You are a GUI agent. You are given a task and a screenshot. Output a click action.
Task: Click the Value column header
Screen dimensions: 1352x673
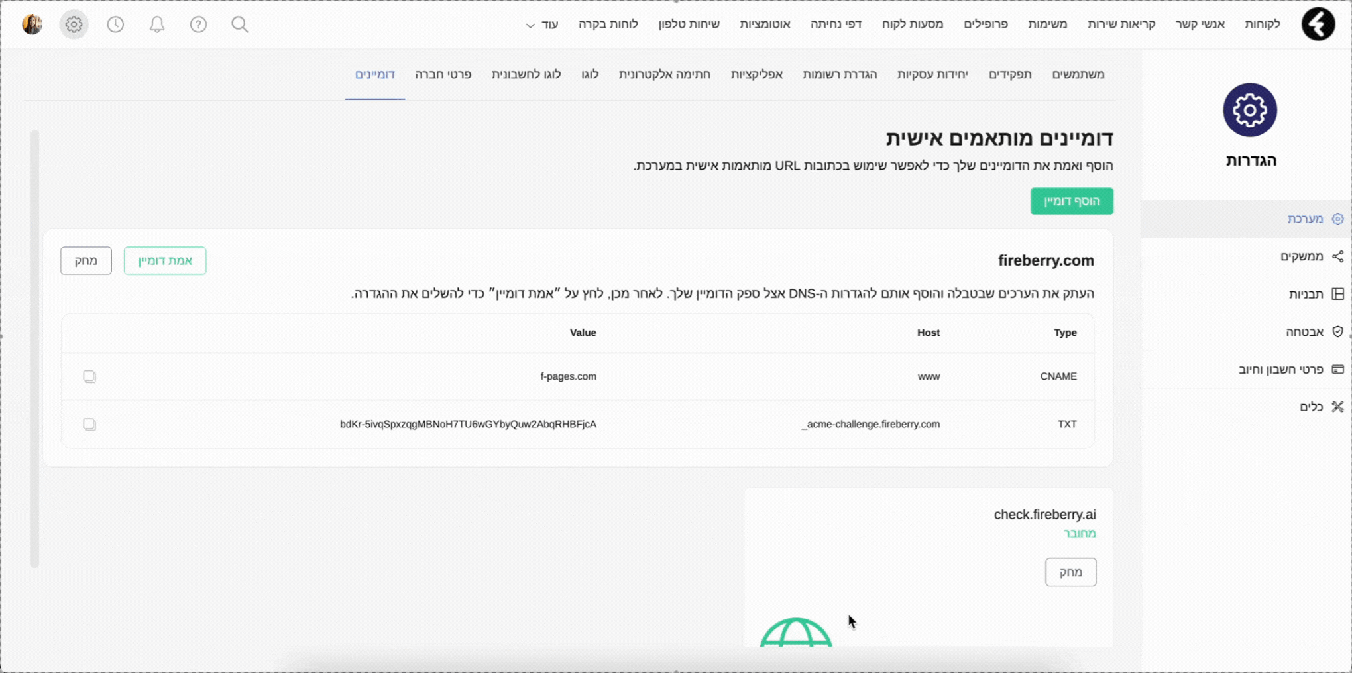pyautogui.click(x=583, y=333)
